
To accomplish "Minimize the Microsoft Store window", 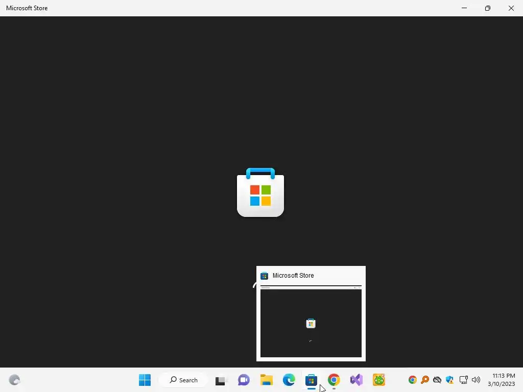I will [464, 8].
